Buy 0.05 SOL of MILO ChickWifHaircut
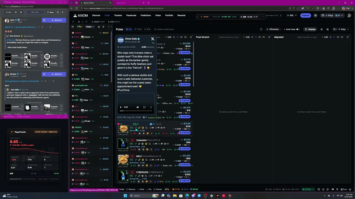This screenshot has width=355, height=199. tap(184, 165)
